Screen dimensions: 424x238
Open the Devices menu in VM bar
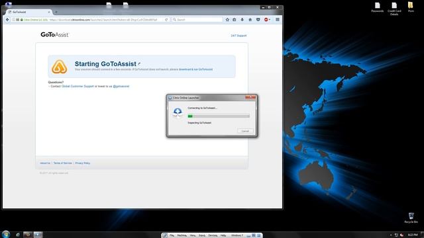click(x=213, y=235)
